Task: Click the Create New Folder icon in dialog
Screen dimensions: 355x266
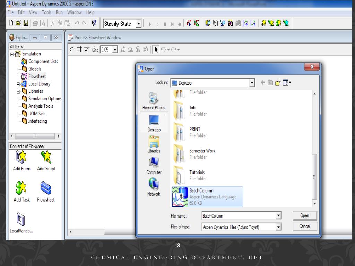Action: point(278,82)
